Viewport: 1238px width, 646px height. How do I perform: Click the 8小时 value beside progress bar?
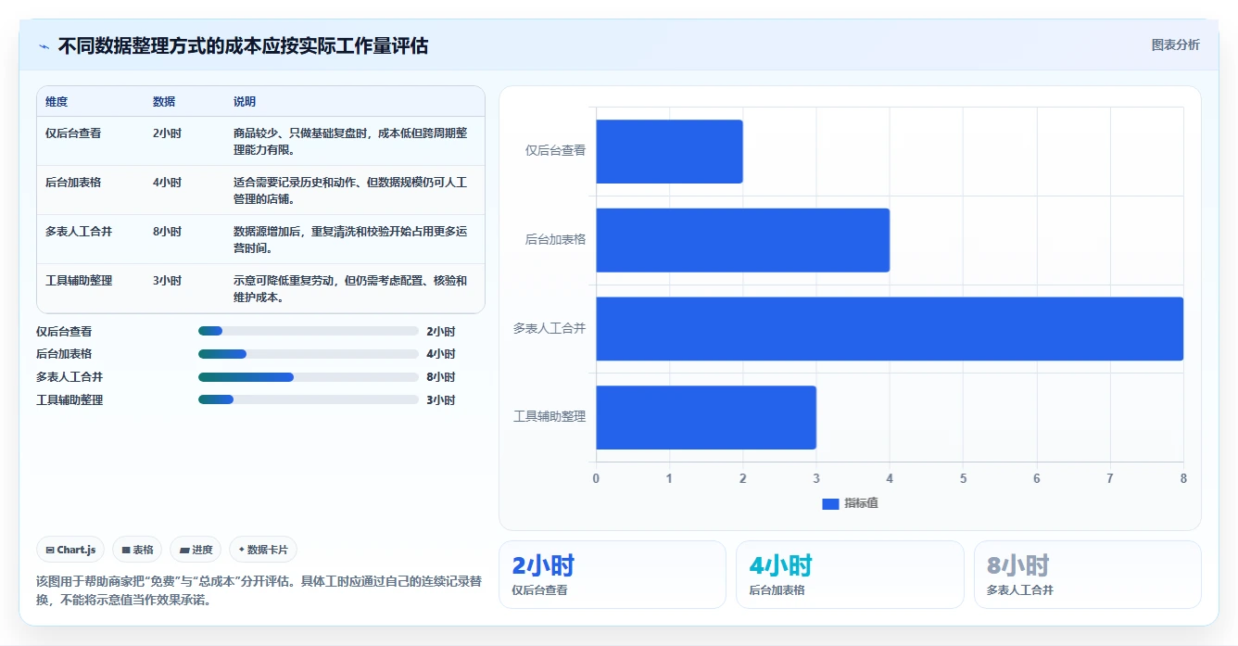pyautogui.click(x=441, y=377)
